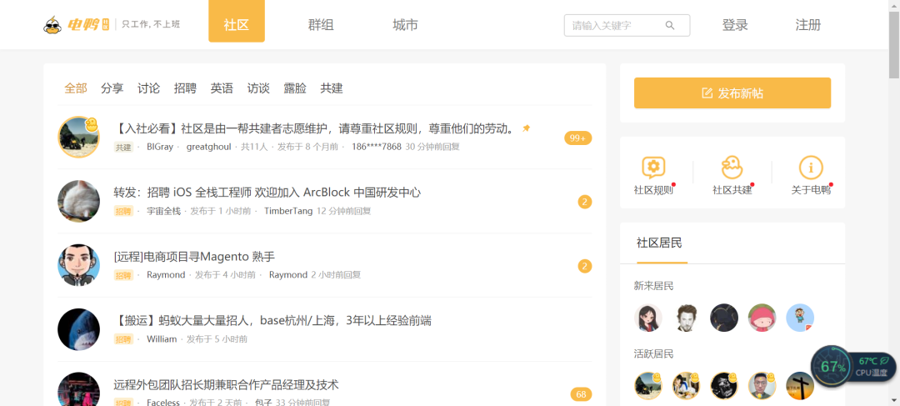Click 登录 link

click(735, 25)
